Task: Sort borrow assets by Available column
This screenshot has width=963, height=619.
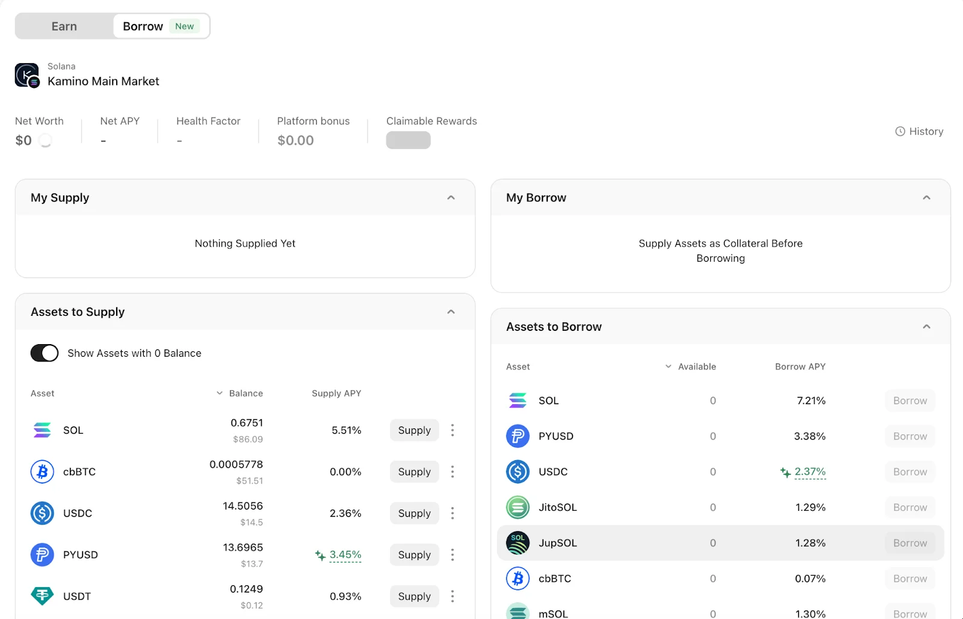Action: coord(691,366)
